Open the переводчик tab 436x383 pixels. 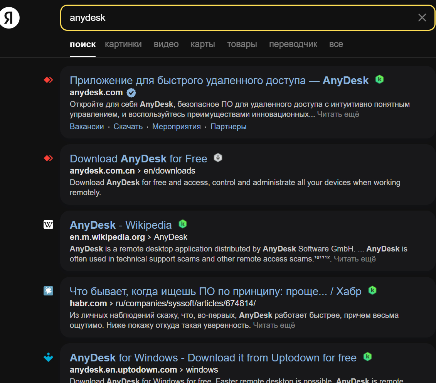[x=293, y=44]
